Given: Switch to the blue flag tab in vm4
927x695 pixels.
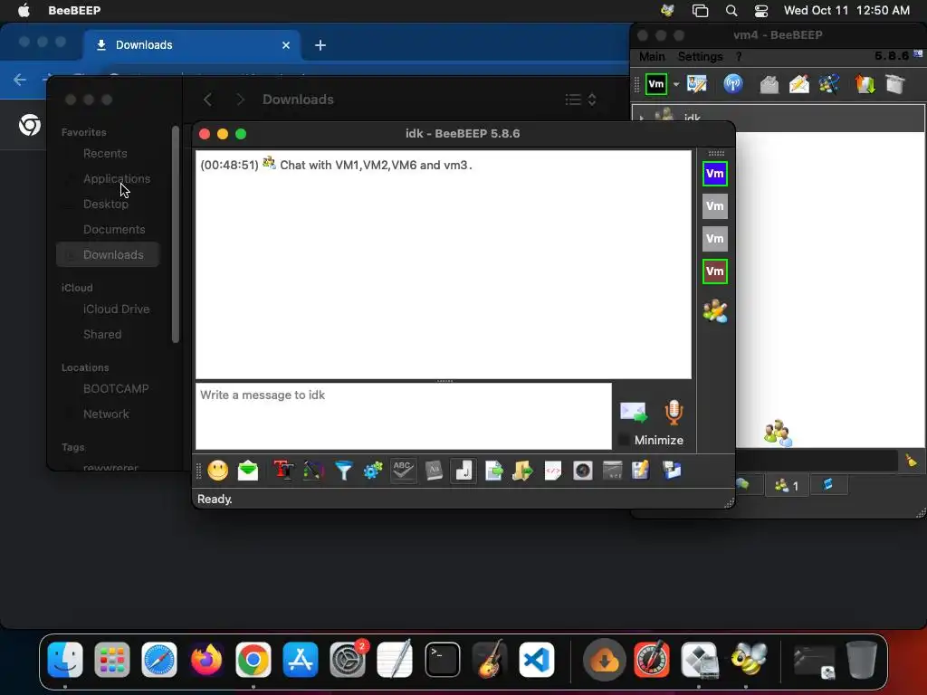Looking at the screenshot, I should tap(827, 485).
